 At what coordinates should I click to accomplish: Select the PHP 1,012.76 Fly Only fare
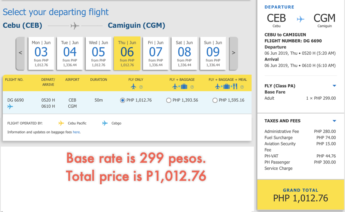(123, 100)
